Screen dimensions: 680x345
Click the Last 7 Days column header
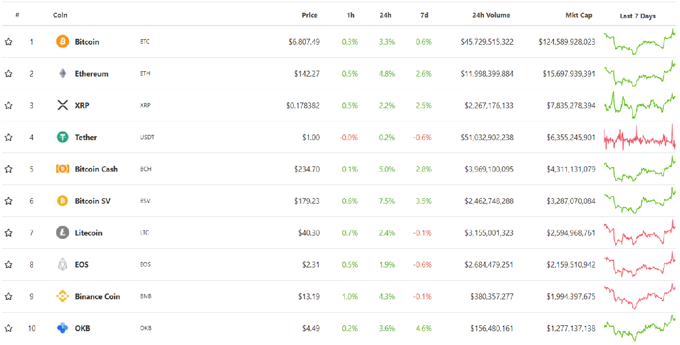pos(638,16)
